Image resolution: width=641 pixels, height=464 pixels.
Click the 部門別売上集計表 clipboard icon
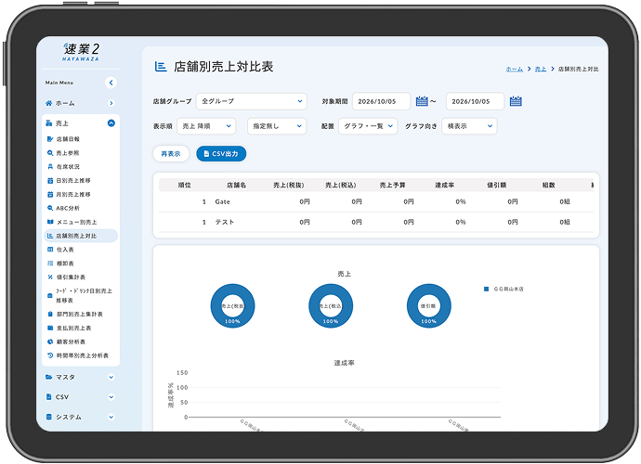50,314
